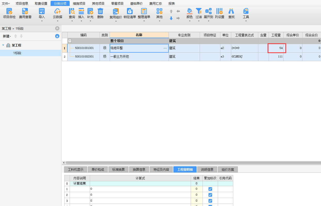Click the blue move-down arrow in toolbar
Viewport: 321px width, 206px height.
[x=171, y=18]
